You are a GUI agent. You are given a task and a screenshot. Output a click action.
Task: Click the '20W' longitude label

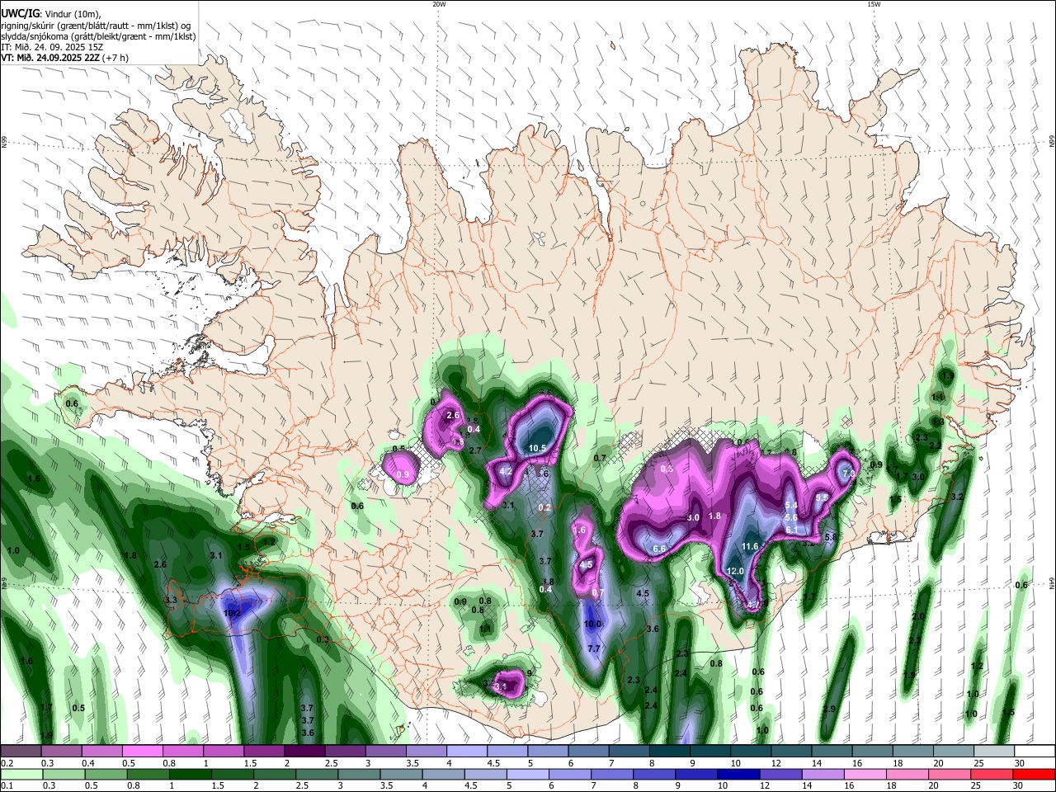(x=440, y=4)
